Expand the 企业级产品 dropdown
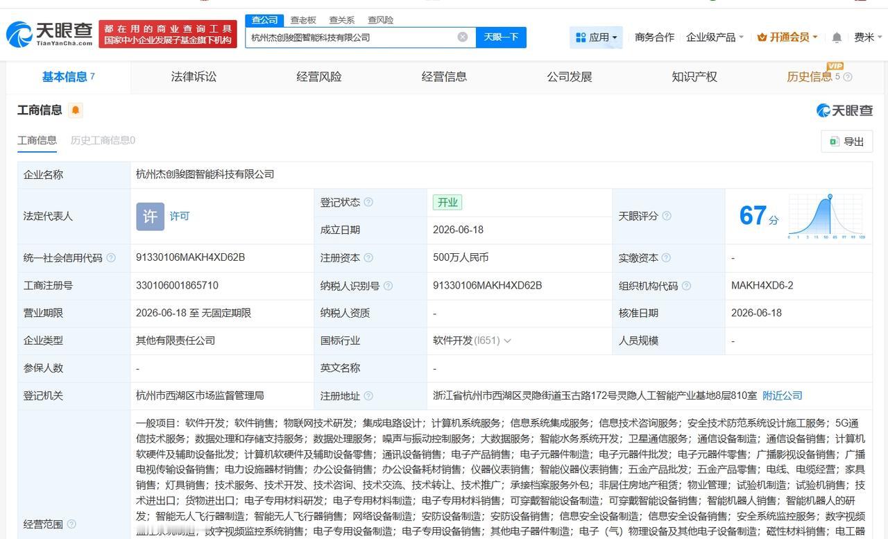 point(715,37)
